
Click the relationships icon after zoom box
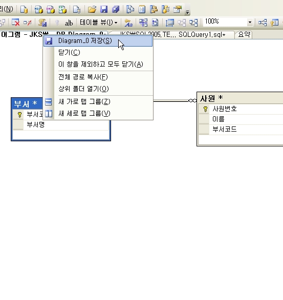click(x=263, y=23)
